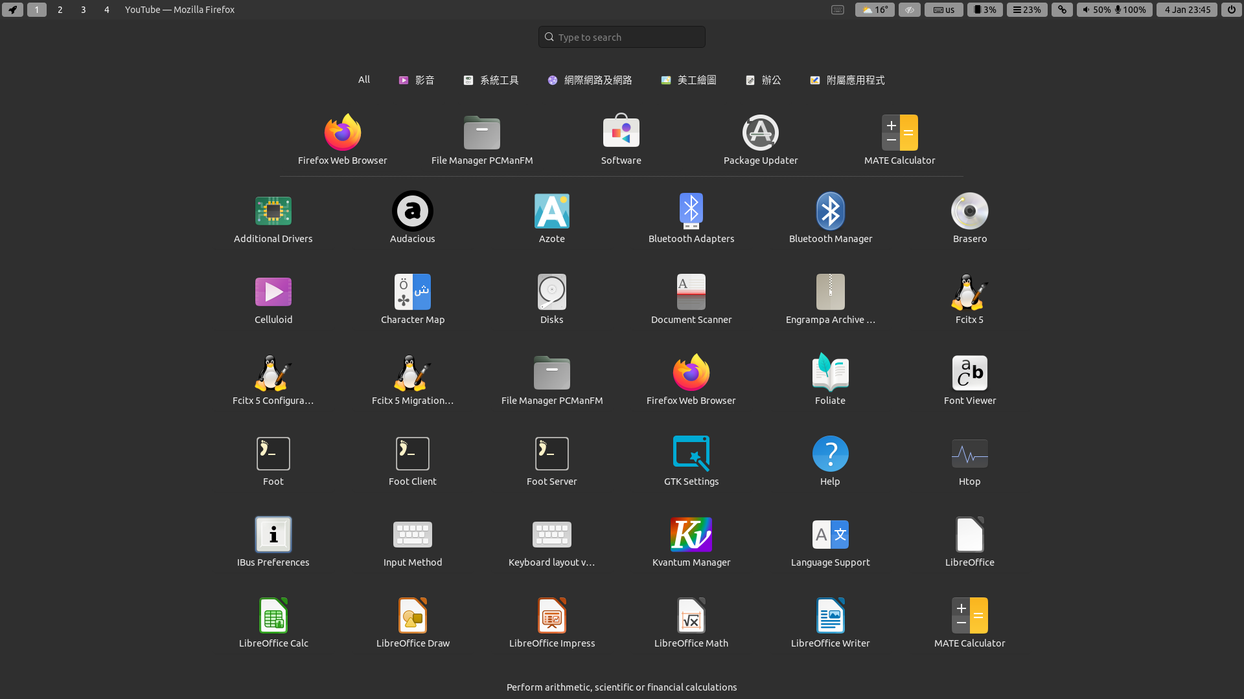Image resolution: width=1244 pixels, height=699 pixels.
Task: Switch to workspace 3
Action: click(84, 10)
